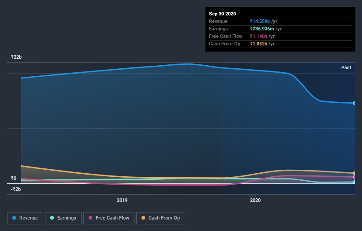Click the Sep 30 2020 tooltip date
Viewport: 362px width, 231px height.
[x=223, y=14]
